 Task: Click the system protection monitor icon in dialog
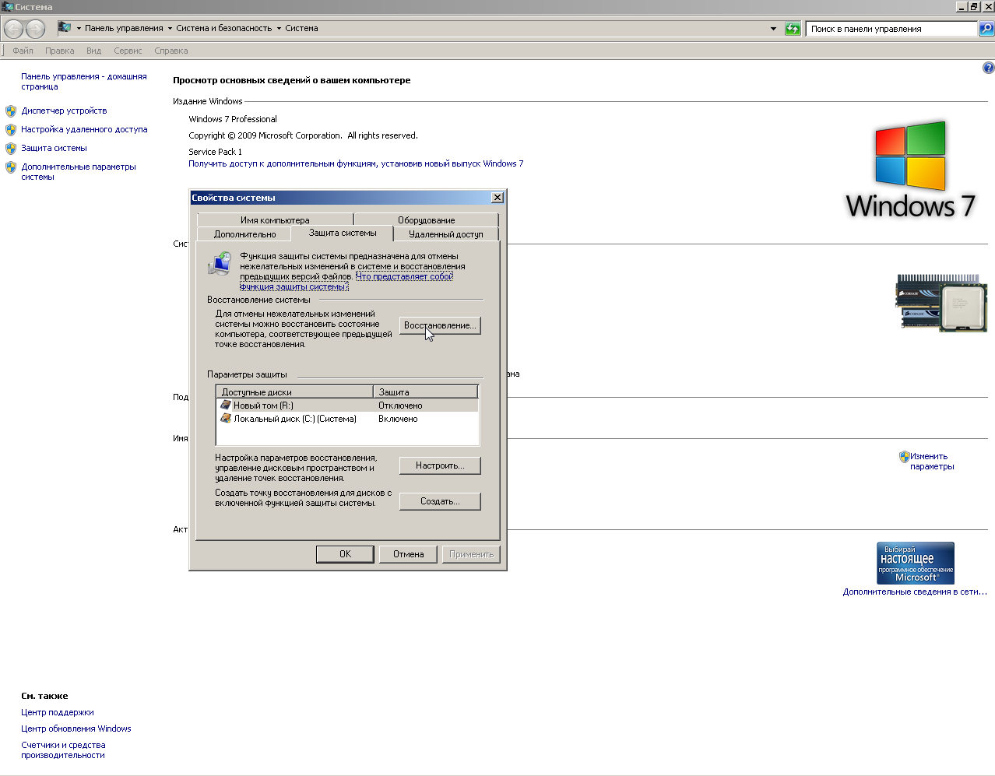coord(220,263)
